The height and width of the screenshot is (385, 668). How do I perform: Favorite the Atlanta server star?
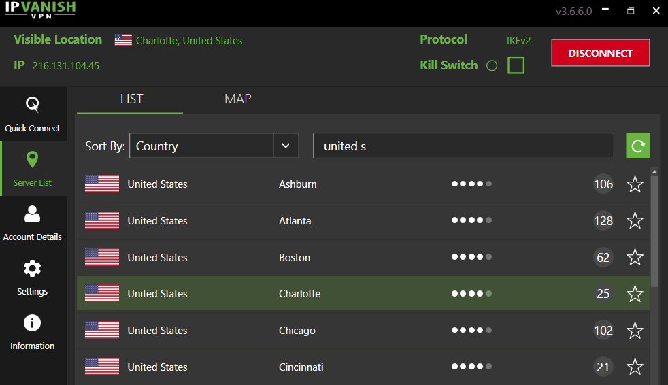tap(635, 220)
